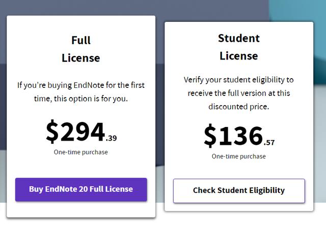Click the Buy EndNote 20 Full License button
326x230 pixels.
click(81, 189)
